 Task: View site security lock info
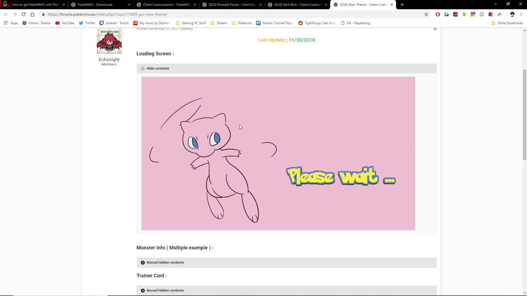[x=43, y=14]
